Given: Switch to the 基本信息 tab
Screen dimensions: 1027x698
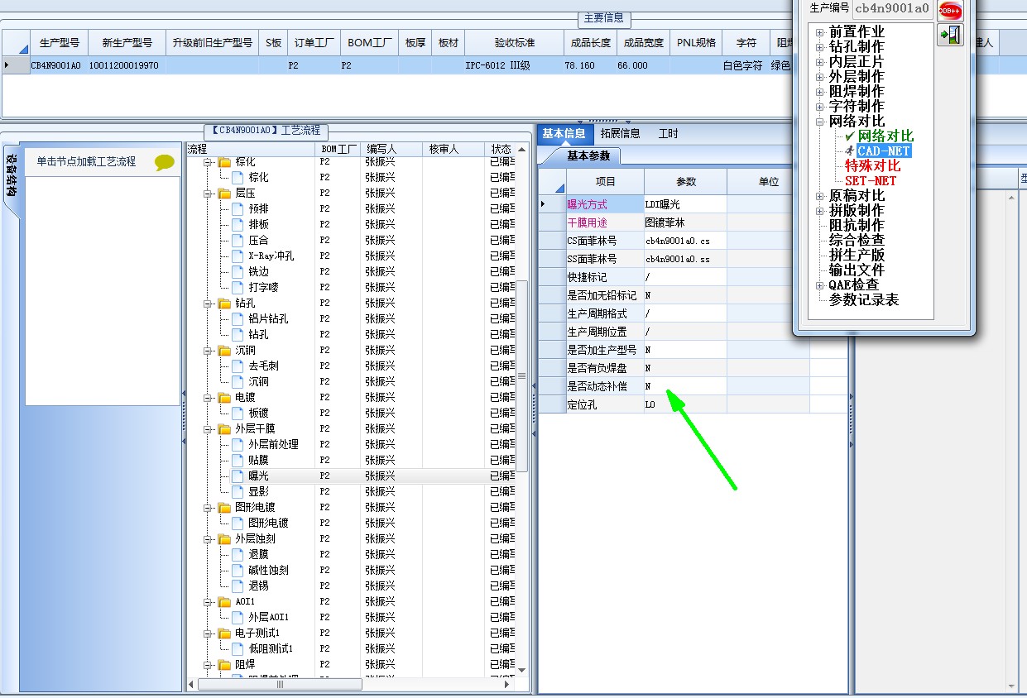Looking at the screenshot, I should click(564, 133).
